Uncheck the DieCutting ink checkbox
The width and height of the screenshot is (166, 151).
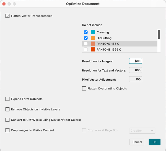coord(86,38)
